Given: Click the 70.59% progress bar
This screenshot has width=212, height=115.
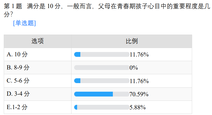Looking at the screenshot, I should (x=102, y=94).
